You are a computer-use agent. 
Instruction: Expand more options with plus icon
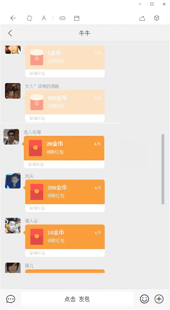click(x=159, y=299)
